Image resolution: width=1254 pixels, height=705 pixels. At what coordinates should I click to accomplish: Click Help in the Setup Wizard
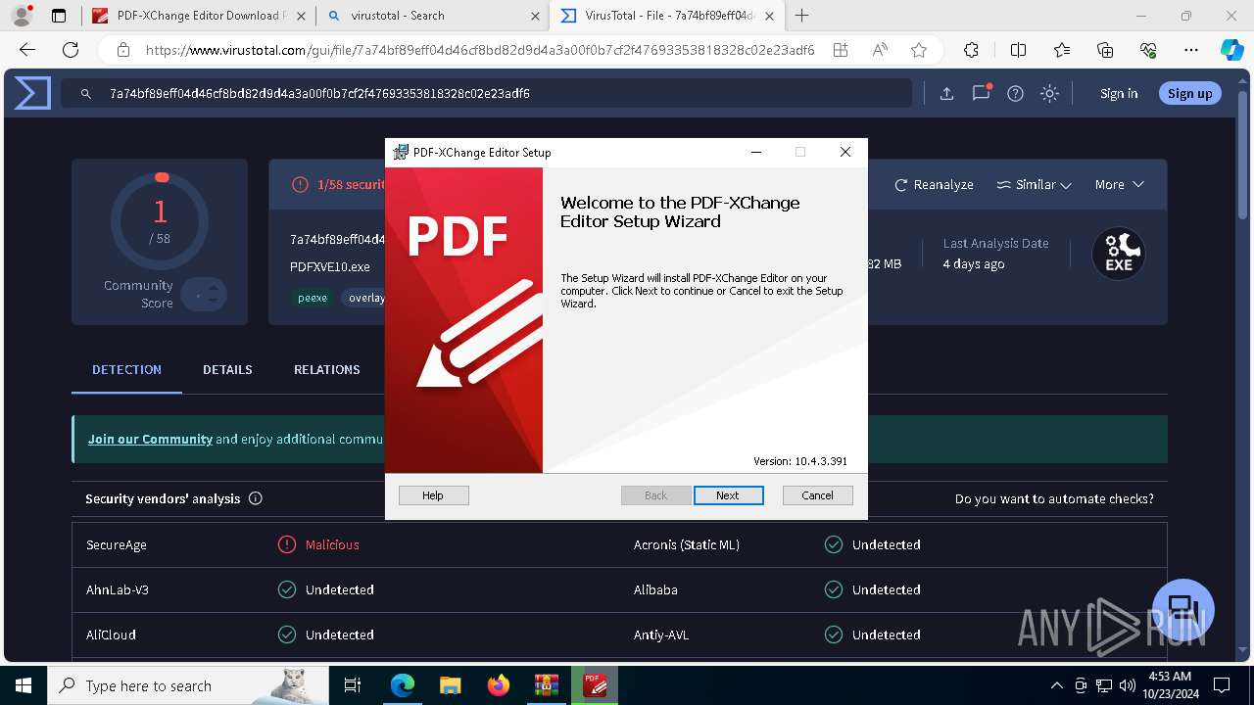coord(433,495)
